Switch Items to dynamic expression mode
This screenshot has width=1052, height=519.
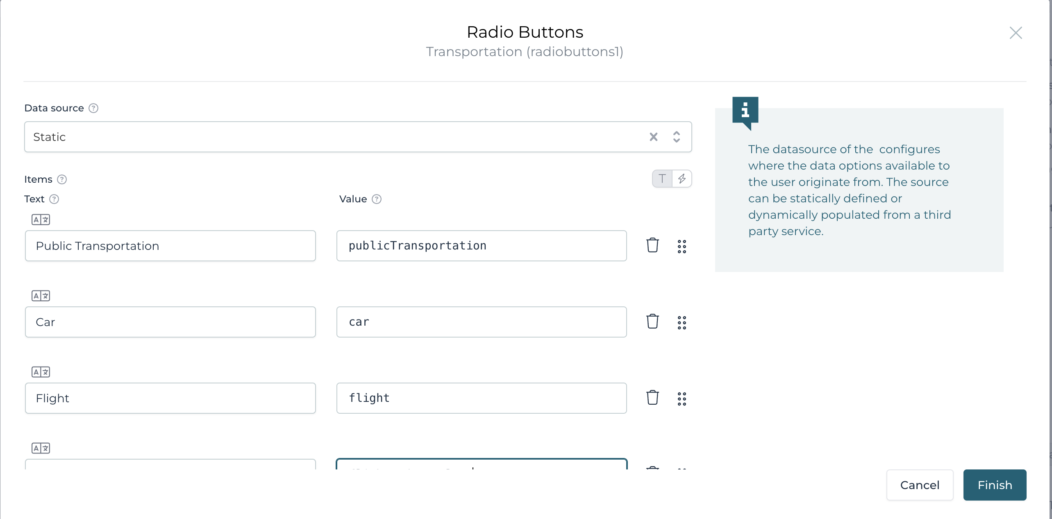(x=682, y=179)
